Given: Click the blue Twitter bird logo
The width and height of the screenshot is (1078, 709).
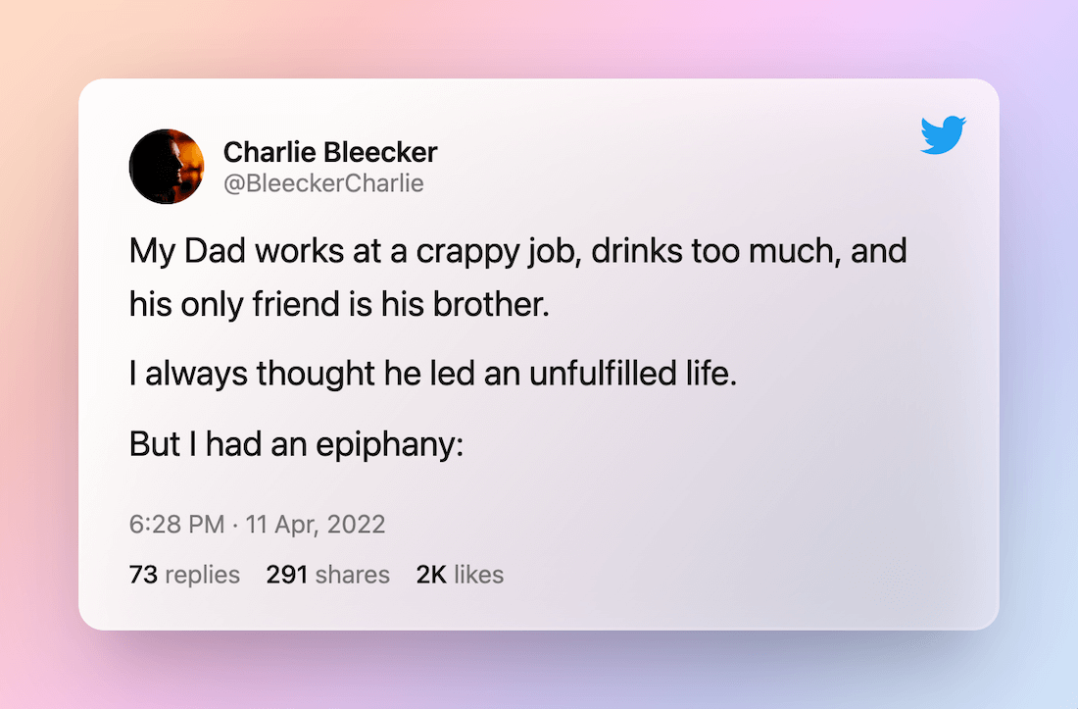Looking at the screenshot, I should pos(943,135).
